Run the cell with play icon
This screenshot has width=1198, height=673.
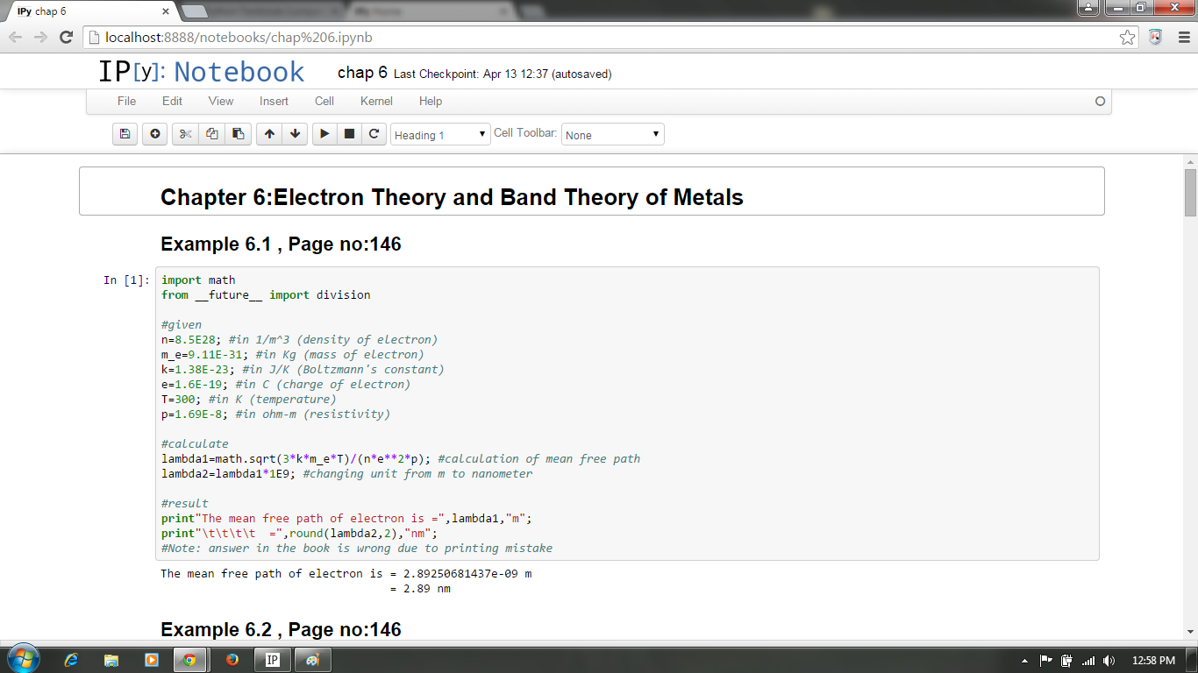[324, 134]
